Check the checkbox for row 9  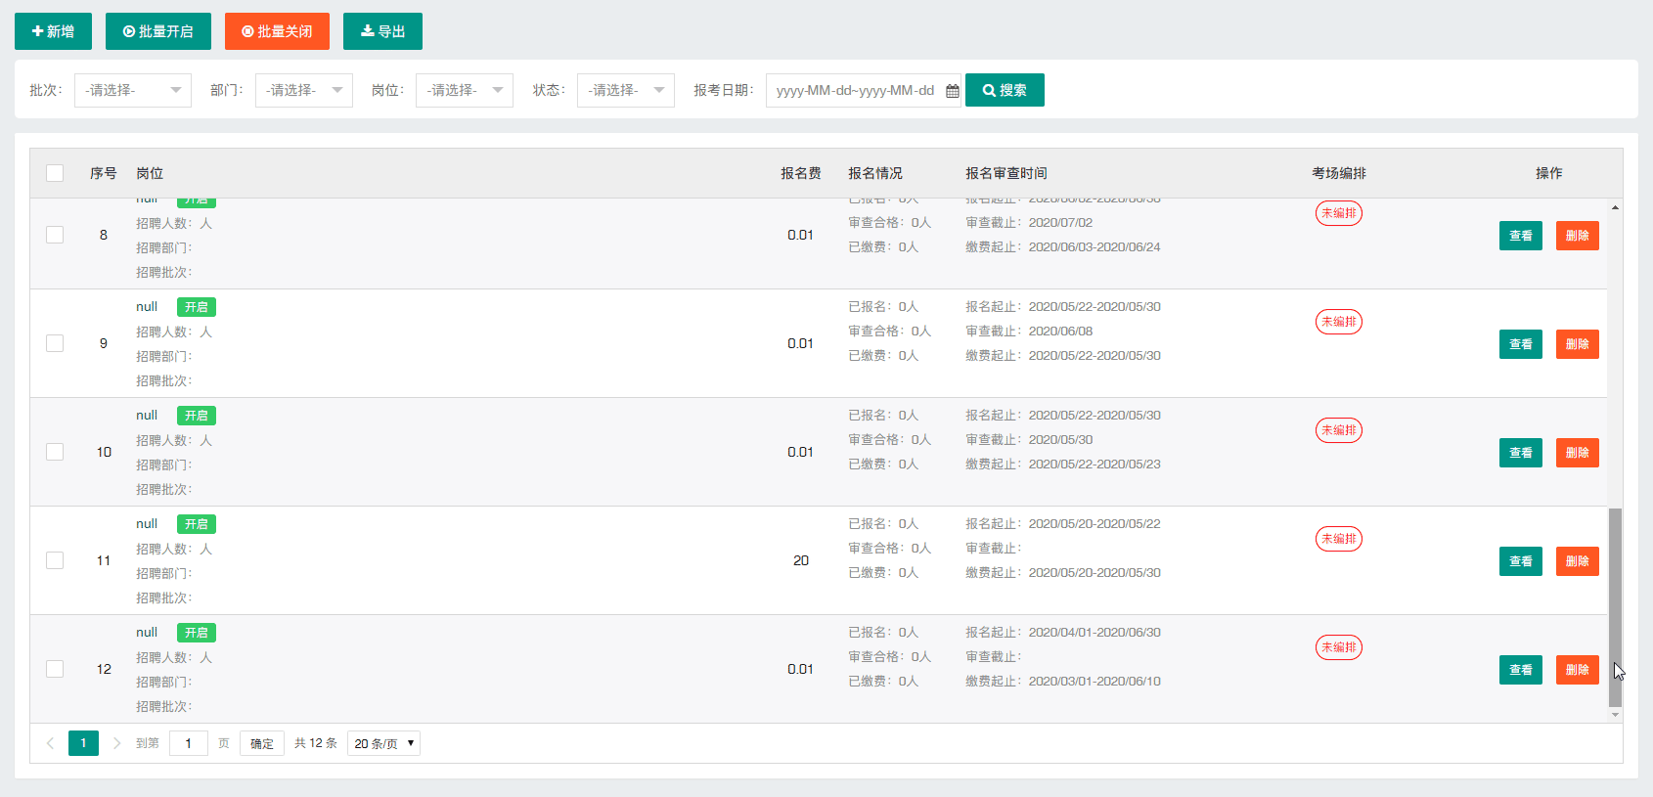tap(55, 343)
